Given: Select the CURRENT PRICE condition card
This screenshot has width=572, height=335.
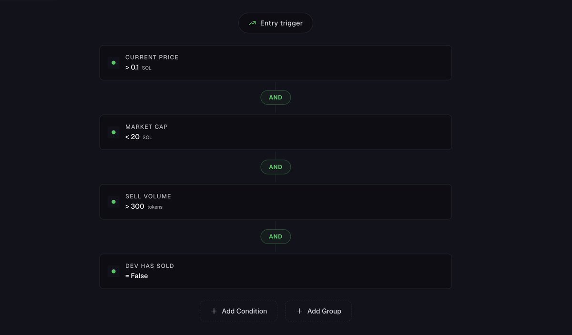Looking at the screenshot, I should coord(276,62).
